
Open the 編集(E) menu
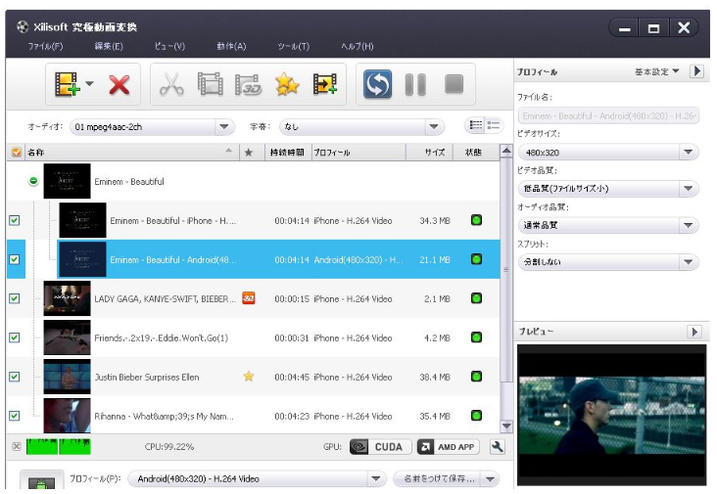109,46
